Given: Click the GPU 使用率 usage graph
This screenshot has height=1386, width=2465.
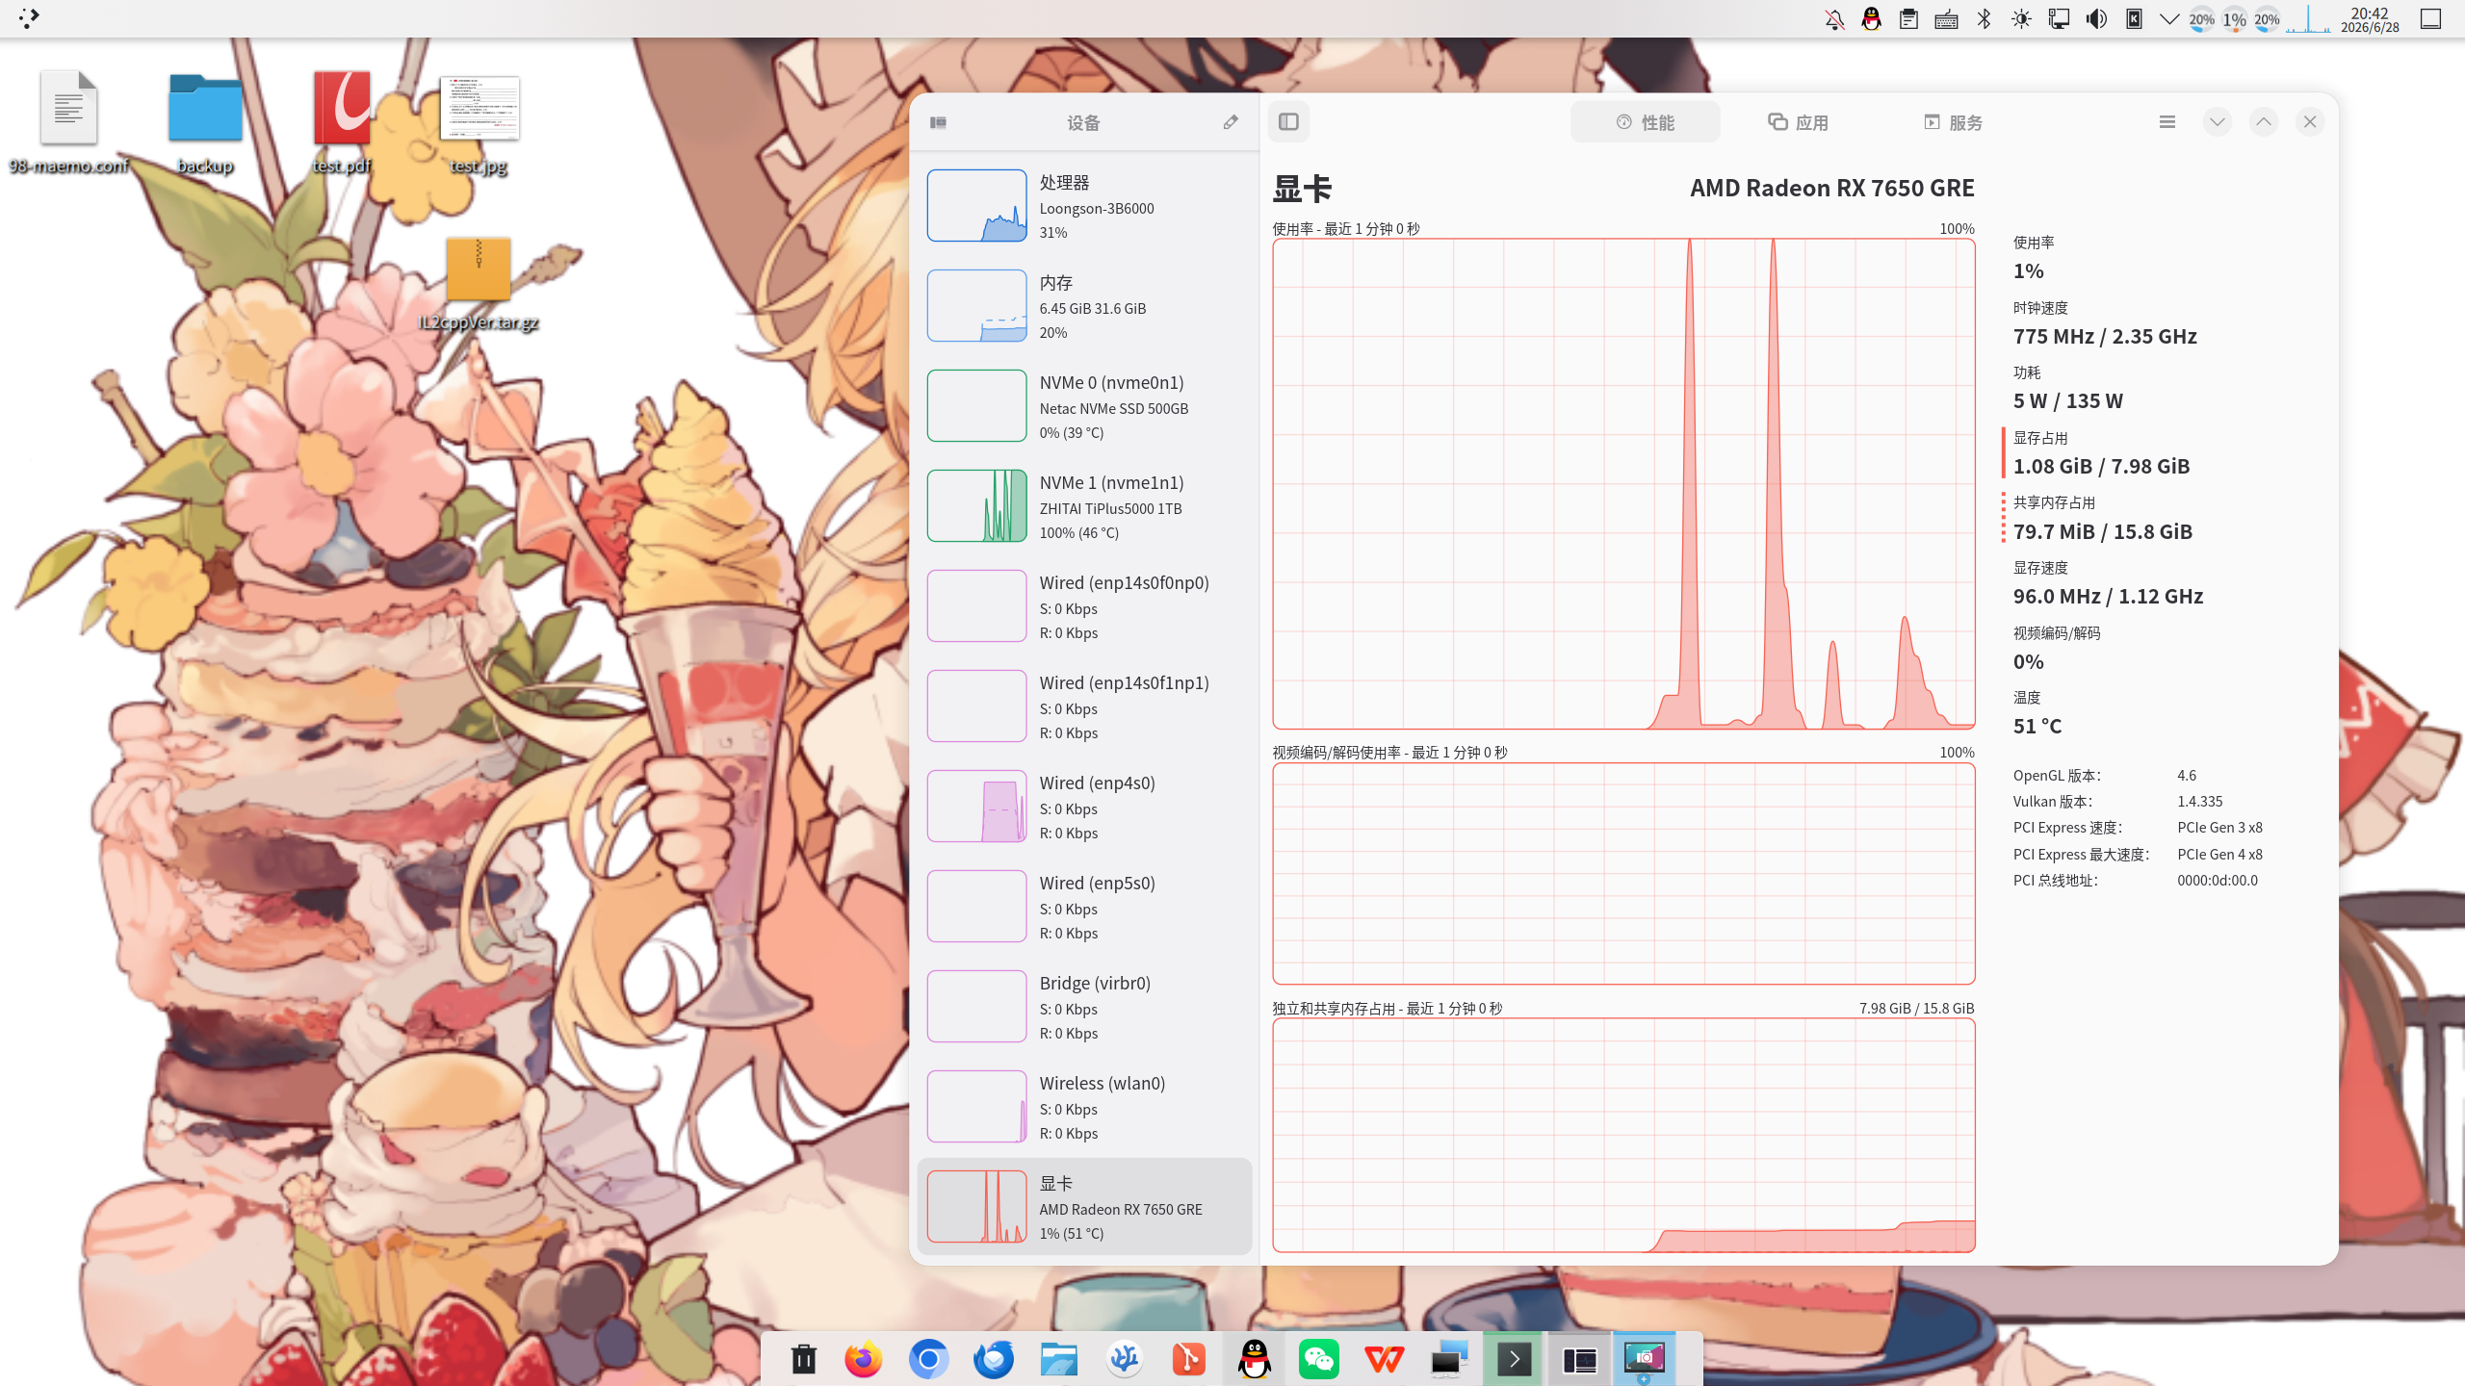Looking at the screenshot, I should (x=1623, y=483).
